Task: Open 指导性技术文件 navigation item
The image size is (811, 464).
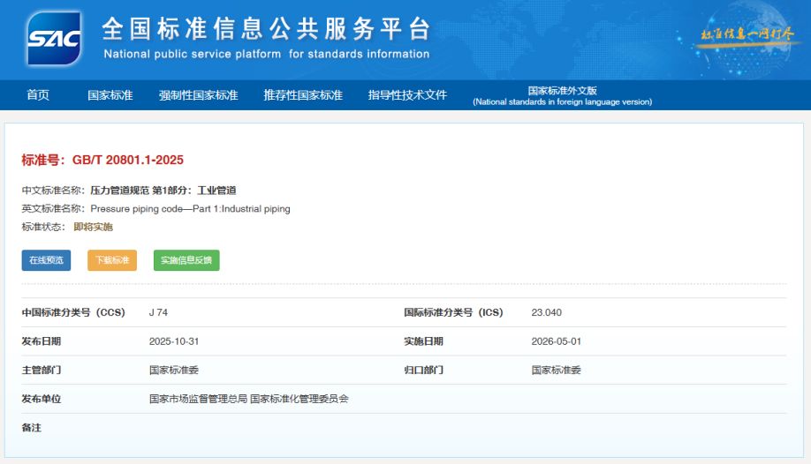Action: coord(407,95)
